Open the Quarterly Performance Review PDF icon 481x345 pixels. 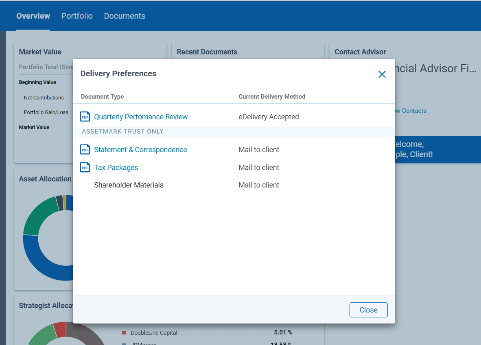coord(85,116)
